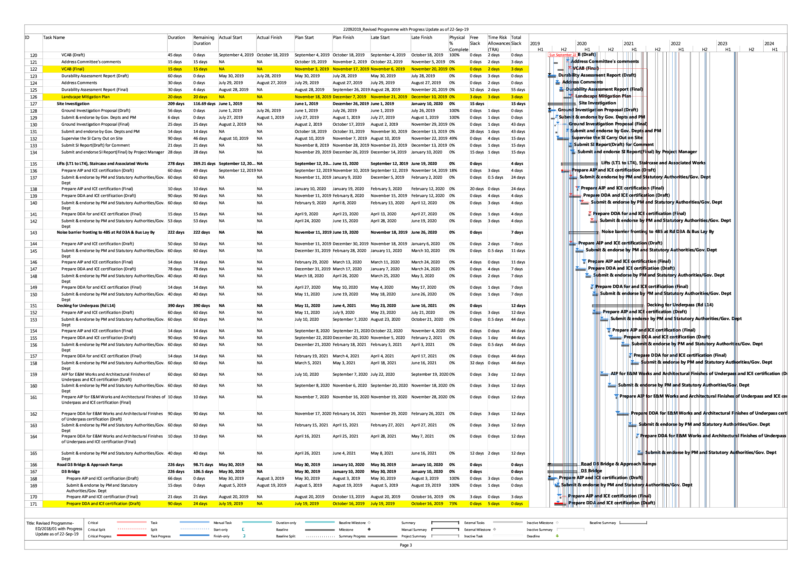The image size is (812, 574).
Task: Select the Decking for Underpass (Rd L14) row
Action: [x=86, y=306]
